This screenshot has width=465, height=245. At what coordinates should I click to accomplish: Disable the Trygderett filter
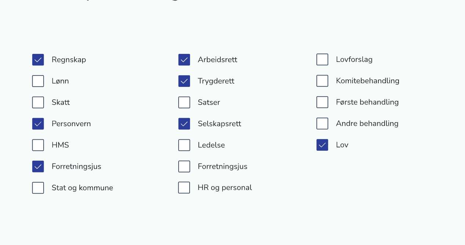[x=184, y=81]
